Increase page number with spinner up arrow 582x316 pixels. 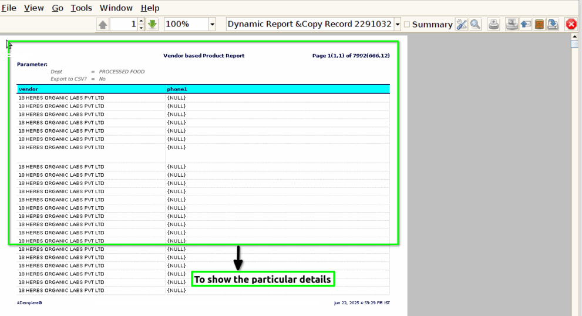[141, 21]
